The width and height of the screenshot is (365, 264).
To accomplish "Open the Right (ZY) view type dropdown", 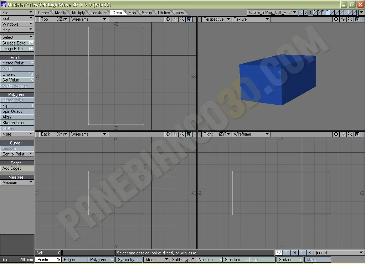I will [217, 134].
